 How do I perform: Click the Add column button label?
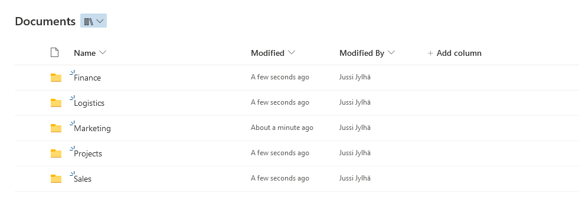pyautogui.click(x=459, y=53)
